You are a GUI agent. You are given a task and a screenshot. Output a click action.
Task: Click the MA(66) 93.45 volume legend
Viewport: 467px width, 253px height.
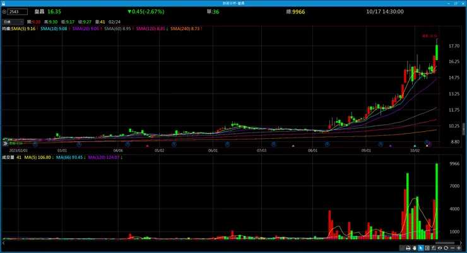(71, 158)
